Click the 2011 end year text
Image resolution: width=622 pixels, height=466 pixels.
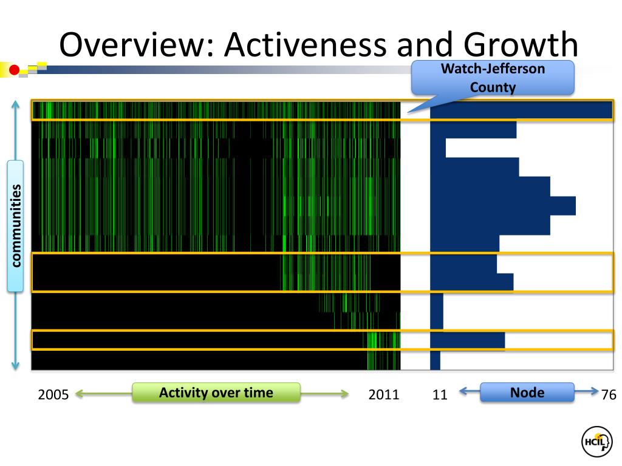384,394
